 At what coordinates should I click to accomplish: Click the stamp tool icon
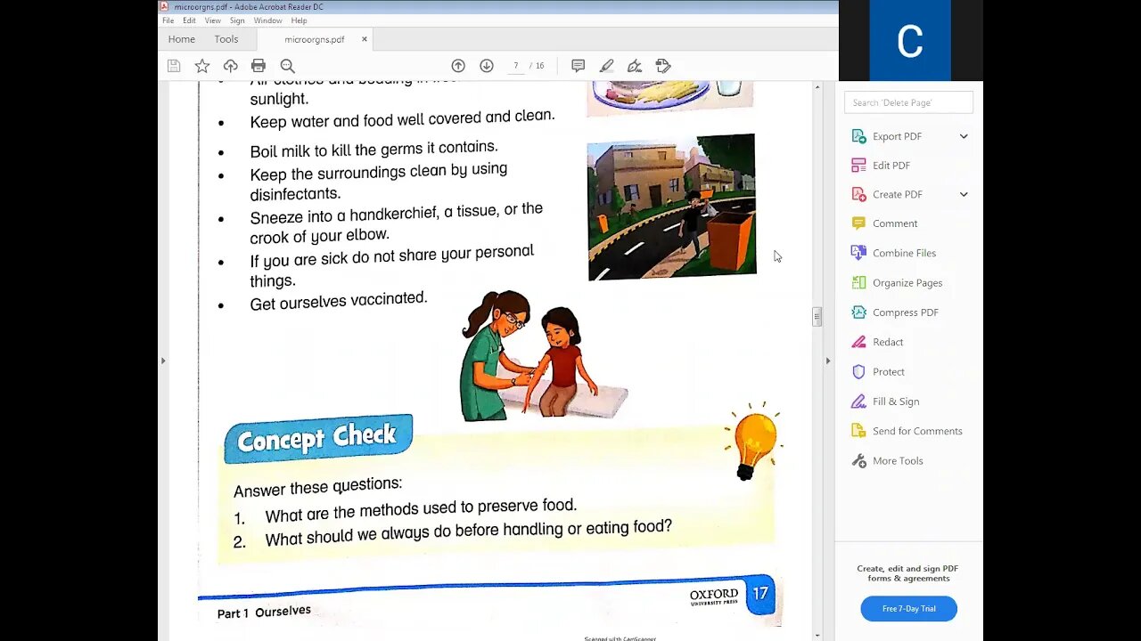click(663, 66)
